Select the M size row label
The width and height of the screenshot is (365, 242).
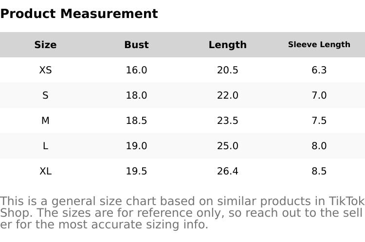click(45, 121)
